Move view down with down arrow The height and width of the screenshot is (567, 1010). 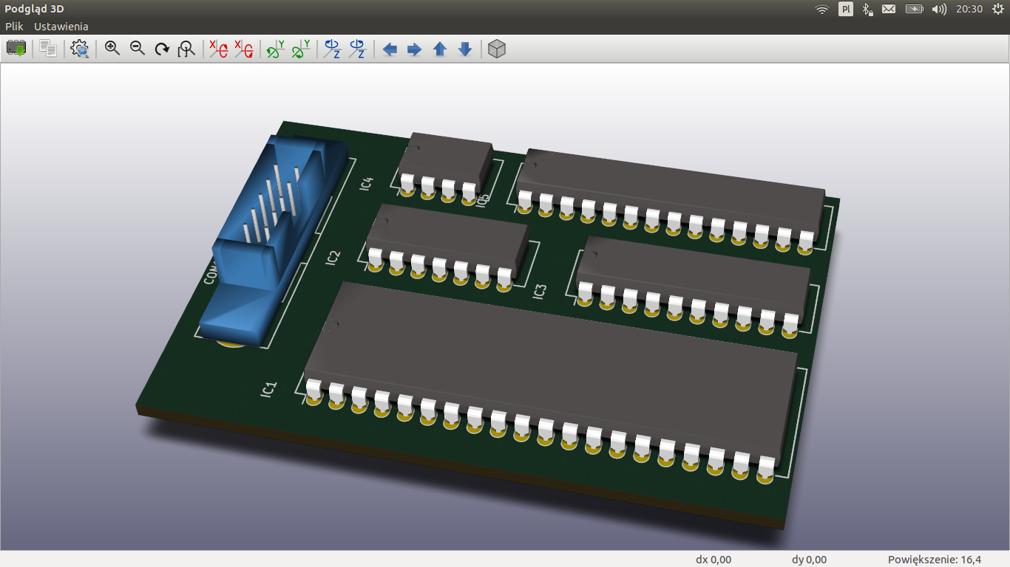465,49
